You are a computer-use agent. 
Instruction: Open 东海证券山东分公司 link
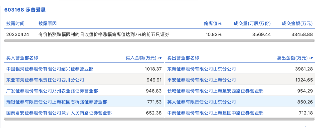tap(201, 69)
